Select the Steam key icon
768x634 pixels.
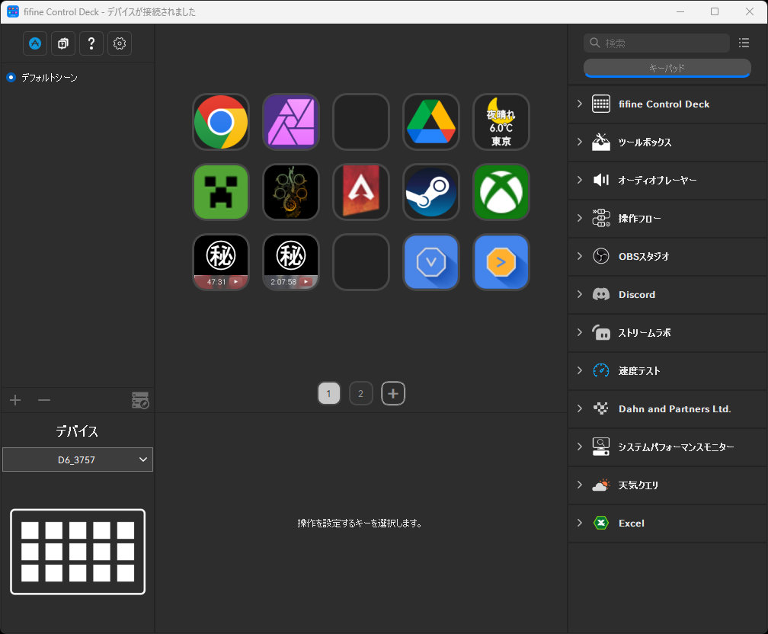coord(431,192)
